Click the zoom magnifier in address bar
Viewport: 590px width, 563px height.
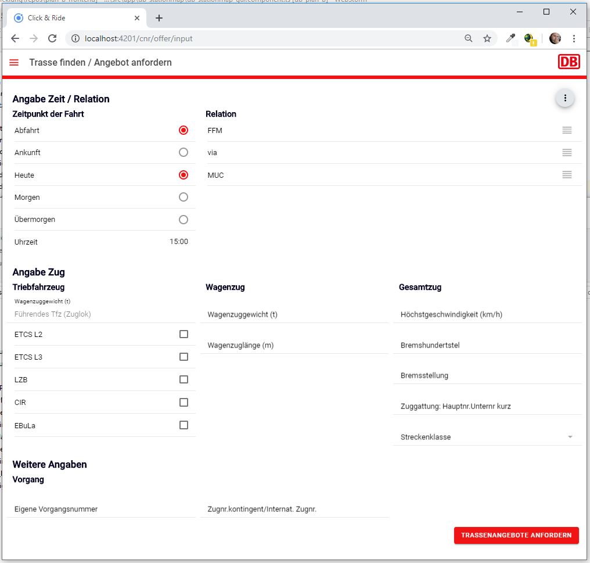click(x=468, y=39)
